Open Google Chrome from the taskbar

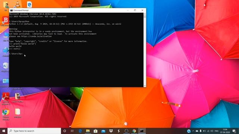tap(134, 131)
